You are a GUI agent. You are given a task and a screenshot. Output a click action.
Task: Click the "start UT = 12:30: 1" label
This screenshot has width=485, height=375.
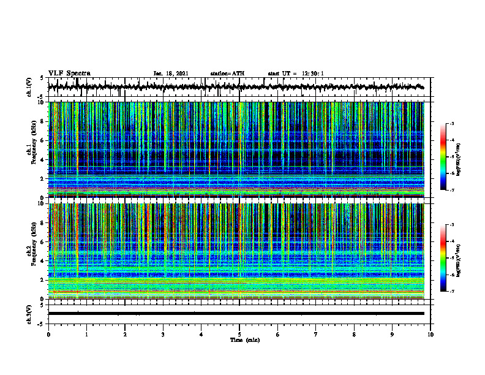[296, 74]
